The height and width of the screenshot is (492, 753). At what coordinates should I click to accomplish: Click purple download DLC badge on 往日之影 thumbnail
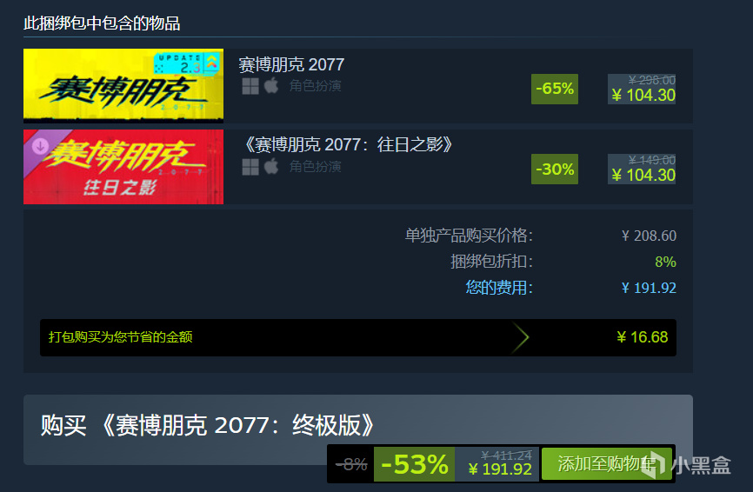[x=40, y=146]
